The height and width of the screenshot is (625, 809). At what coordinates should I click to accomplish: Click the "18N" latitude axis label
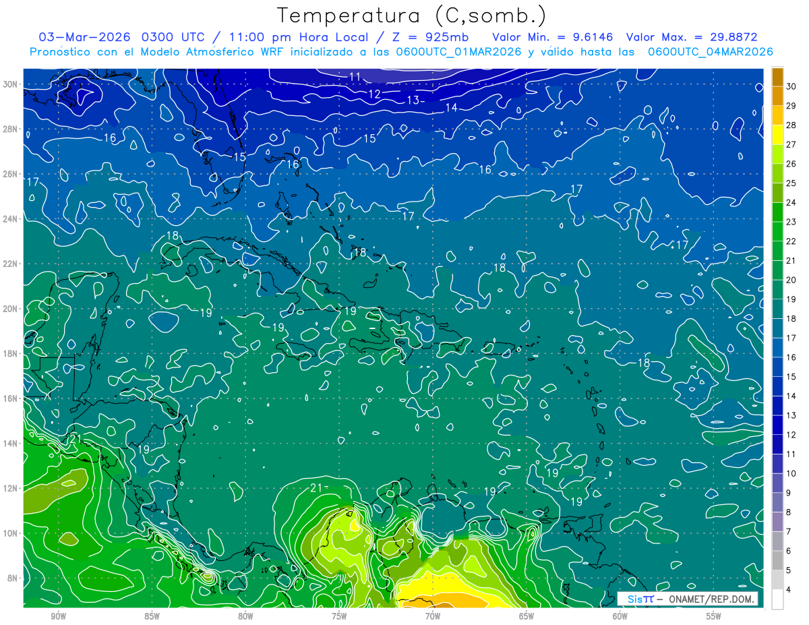(10, 353)
